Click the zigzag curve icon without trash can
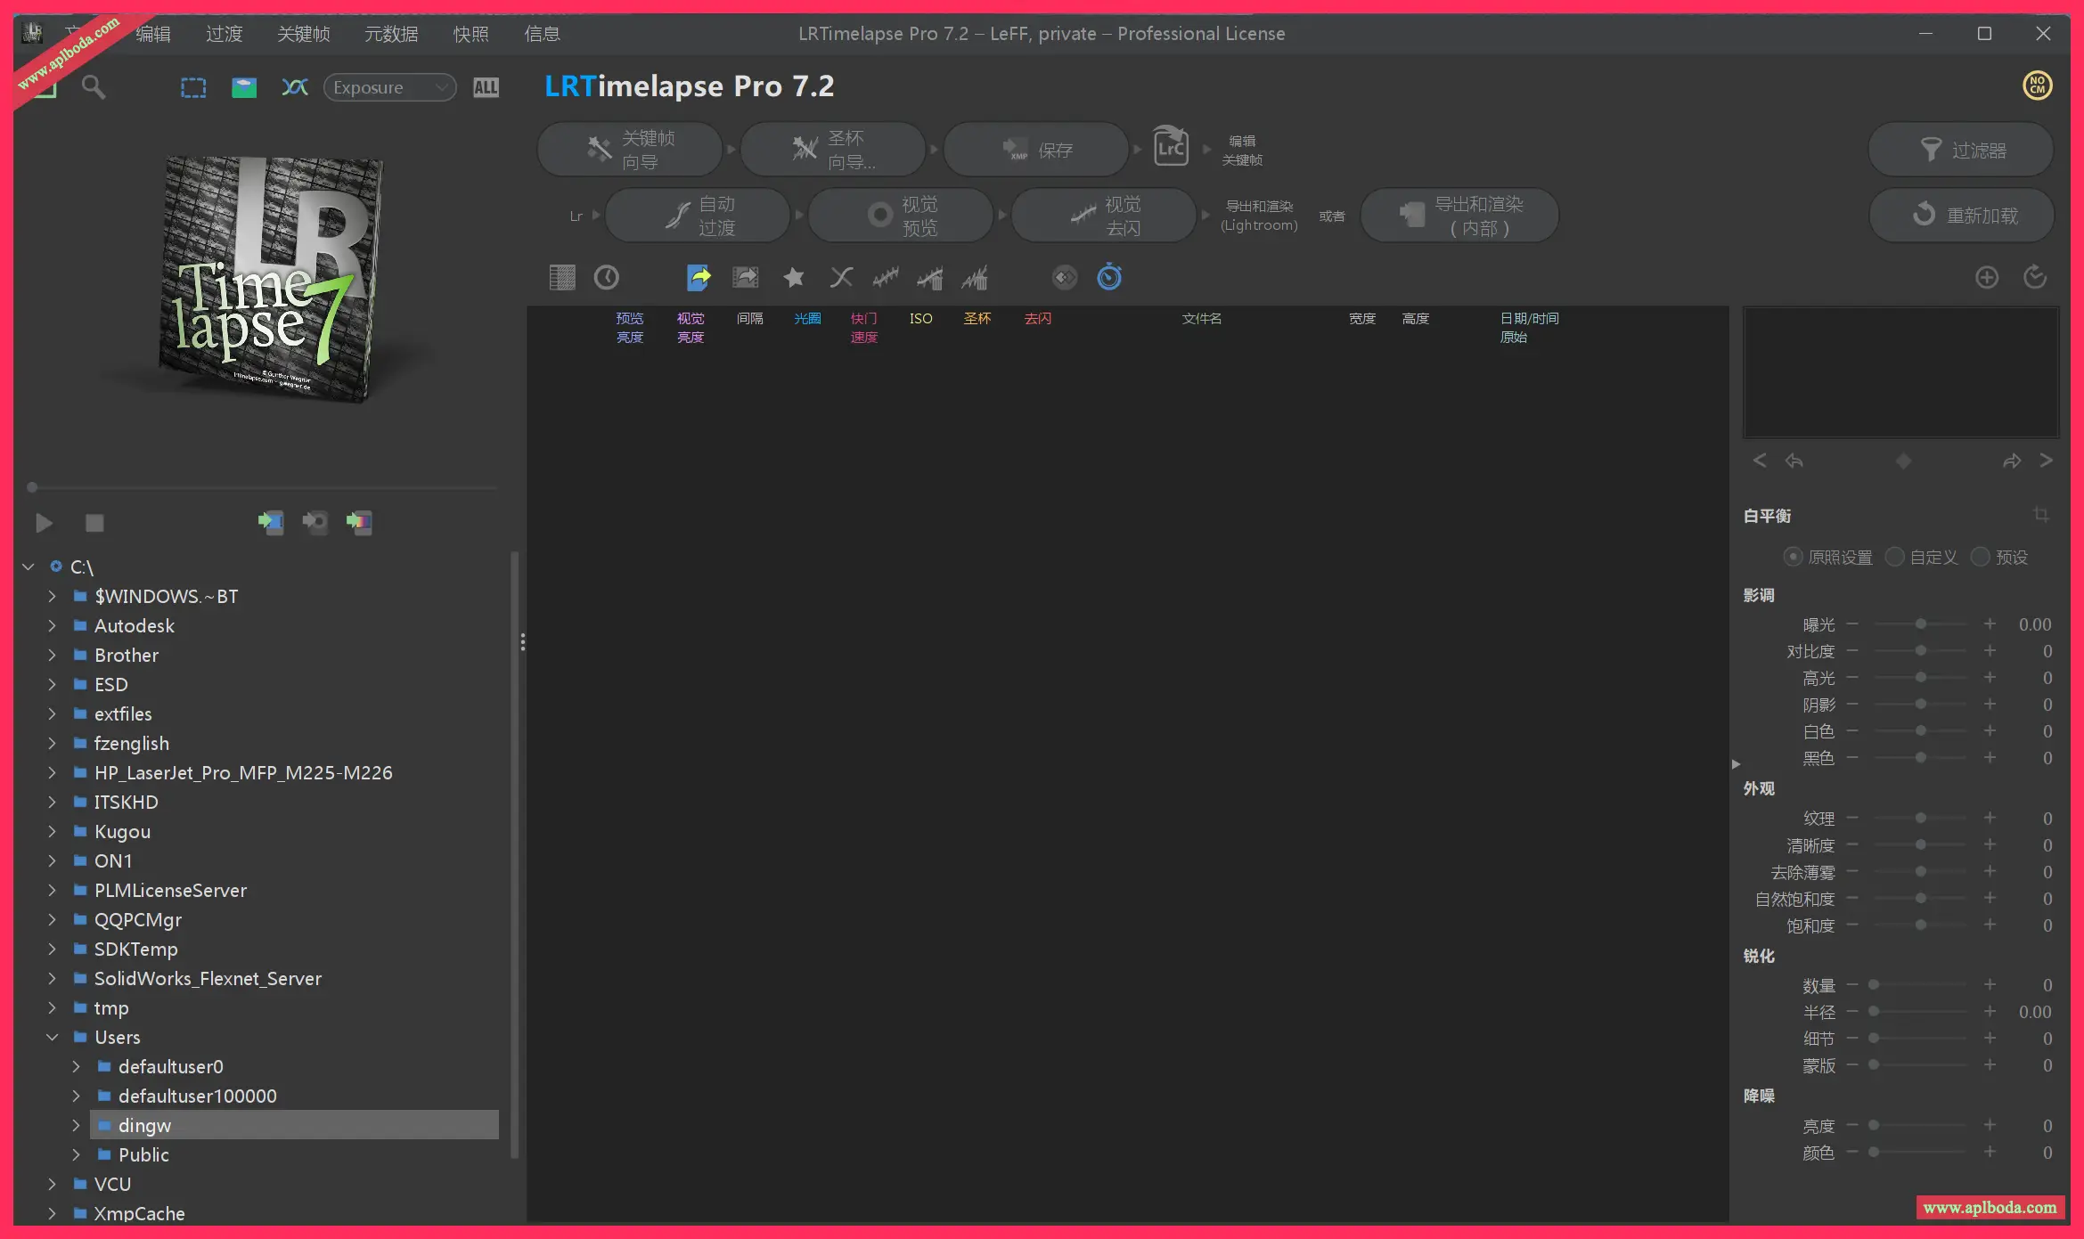 (x=886, y=277)
